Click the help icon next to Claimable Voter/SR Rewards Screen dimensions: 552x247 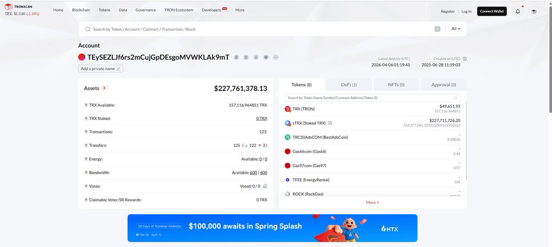coord(86,200)
